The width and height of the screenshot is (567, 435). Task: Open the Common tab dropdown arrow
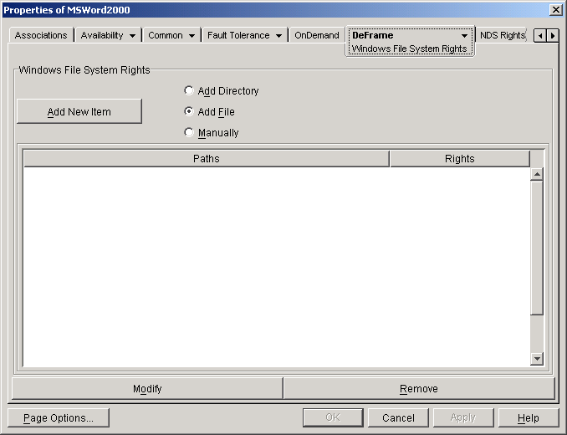[x=192, y=36]
